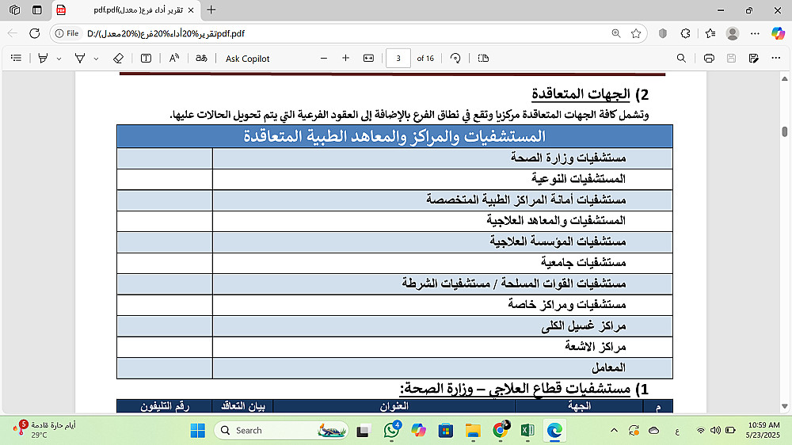Open the browser profile
792x445 pixels.
(733, 33)
